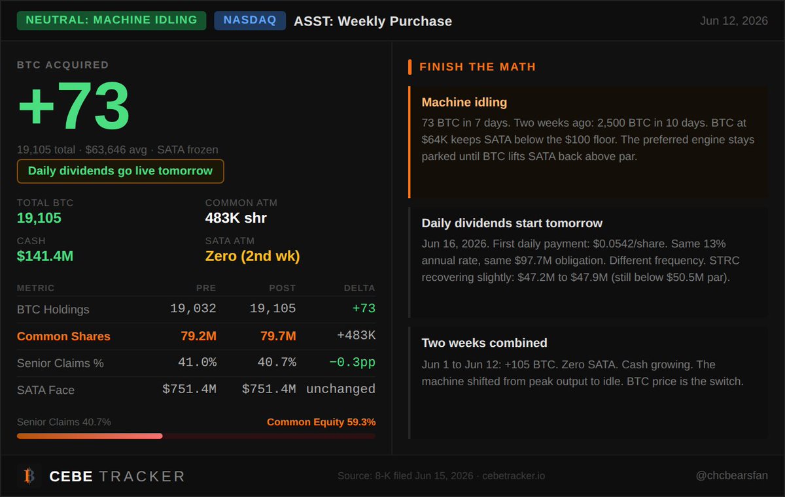
Task: Click the @chcbearsfan handle
Action: (x=732, y=476)
